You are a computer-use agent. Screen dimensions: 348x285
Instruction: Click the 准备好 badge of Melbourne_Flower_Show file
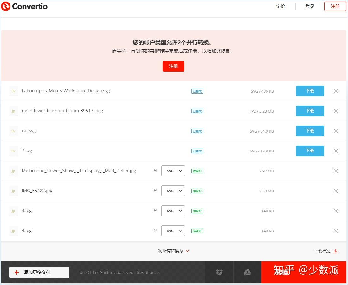(x=197, y=171)
